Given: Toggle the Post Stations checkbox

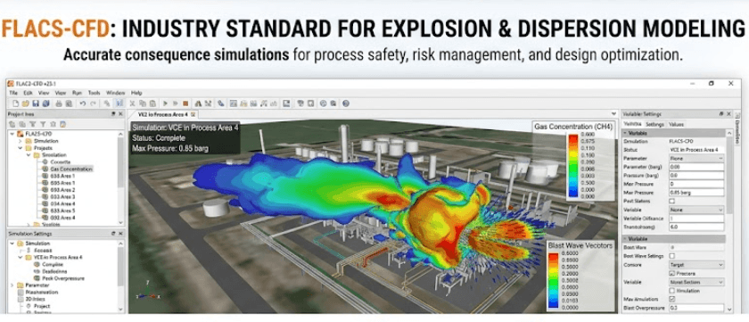Looking at the screenshot, I should (x=672, y=201).
